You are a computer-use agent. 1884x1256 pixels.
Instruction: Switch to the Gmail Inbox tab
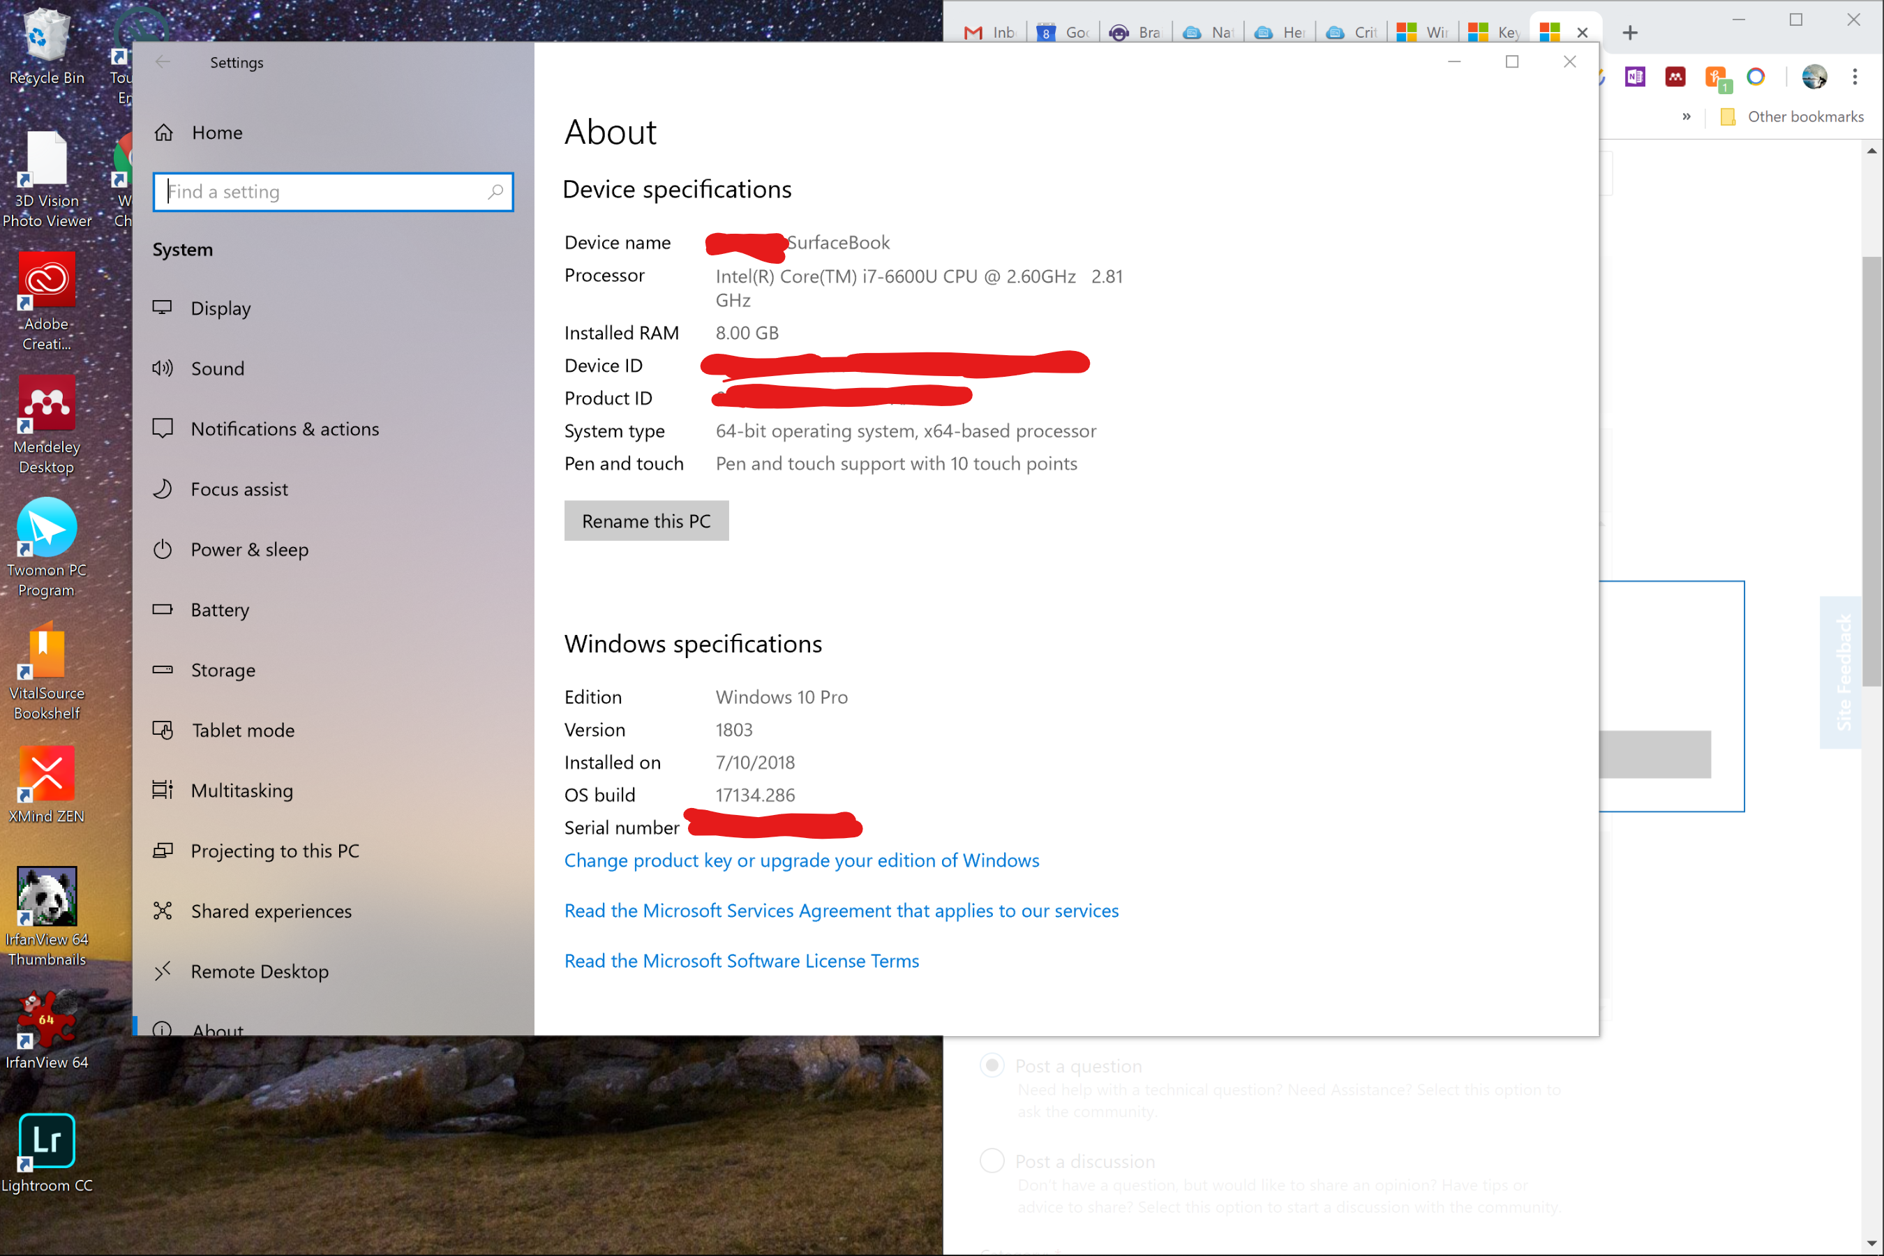(990, 33)
